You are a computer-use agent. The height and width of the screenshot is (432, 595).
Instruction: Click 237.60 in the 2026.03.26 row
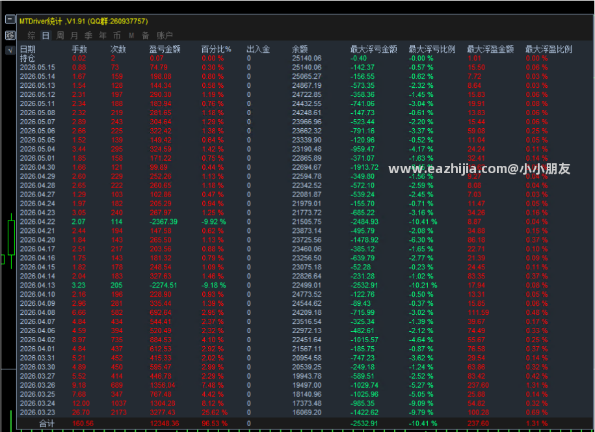478,385
